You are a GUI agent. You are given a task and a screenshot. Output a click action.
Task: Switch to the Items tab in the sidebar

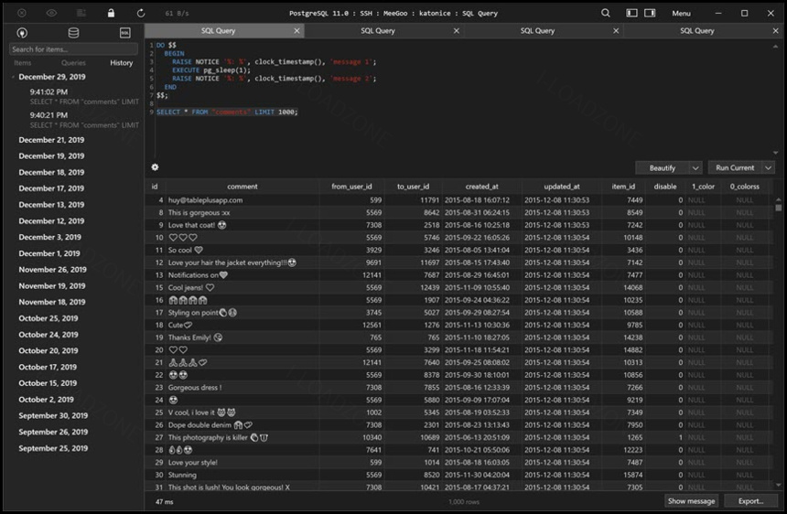tap(23, 63)
